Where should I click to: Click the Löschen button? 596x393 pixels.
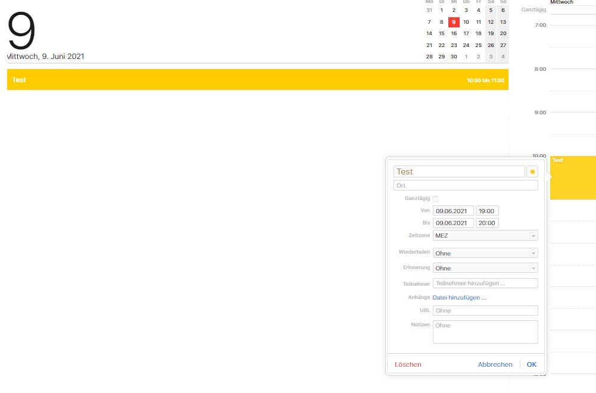tap(408, 364)
